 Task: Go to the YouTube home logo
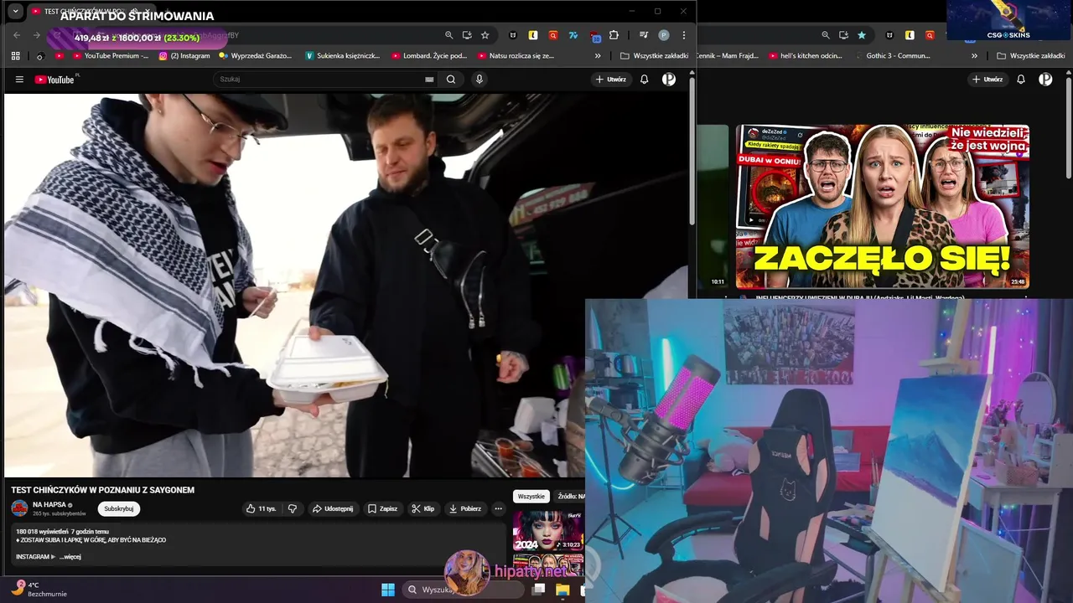56,80
